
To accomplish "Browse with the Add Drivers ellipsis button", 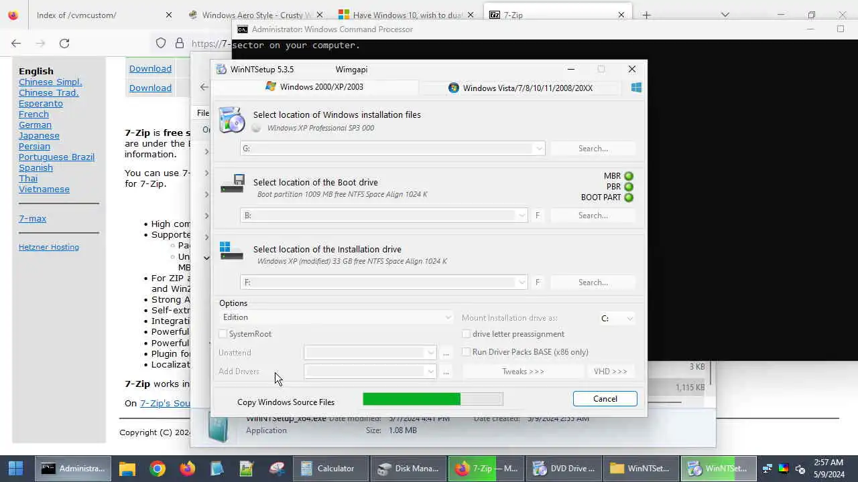I will (x=446, y=372).
